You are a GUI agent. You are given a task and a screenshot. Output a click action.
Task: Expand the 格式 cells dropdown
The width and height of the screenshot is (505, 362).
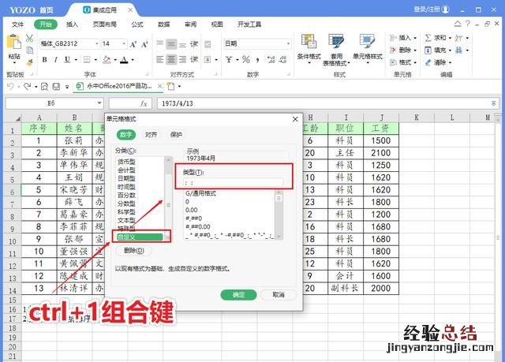coord(415,62)
